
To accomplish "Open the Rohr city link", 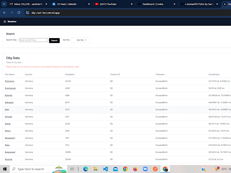I will tap(7, 110).
